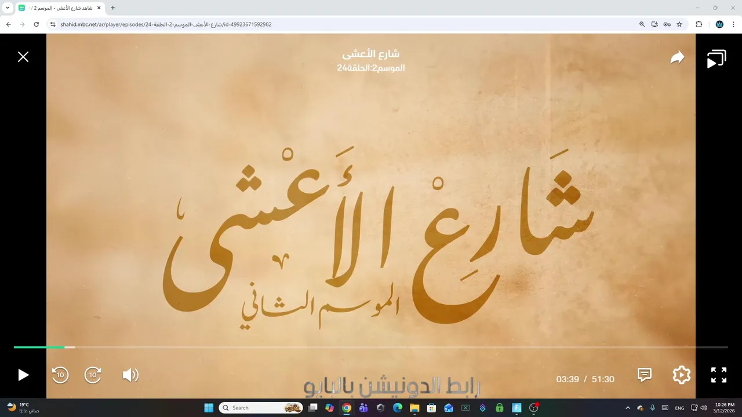Viewport: 742px width, 417px height.
Task: Click the show title شارع الأعشى
Action: pyautogui.click(x=371, y=54)
